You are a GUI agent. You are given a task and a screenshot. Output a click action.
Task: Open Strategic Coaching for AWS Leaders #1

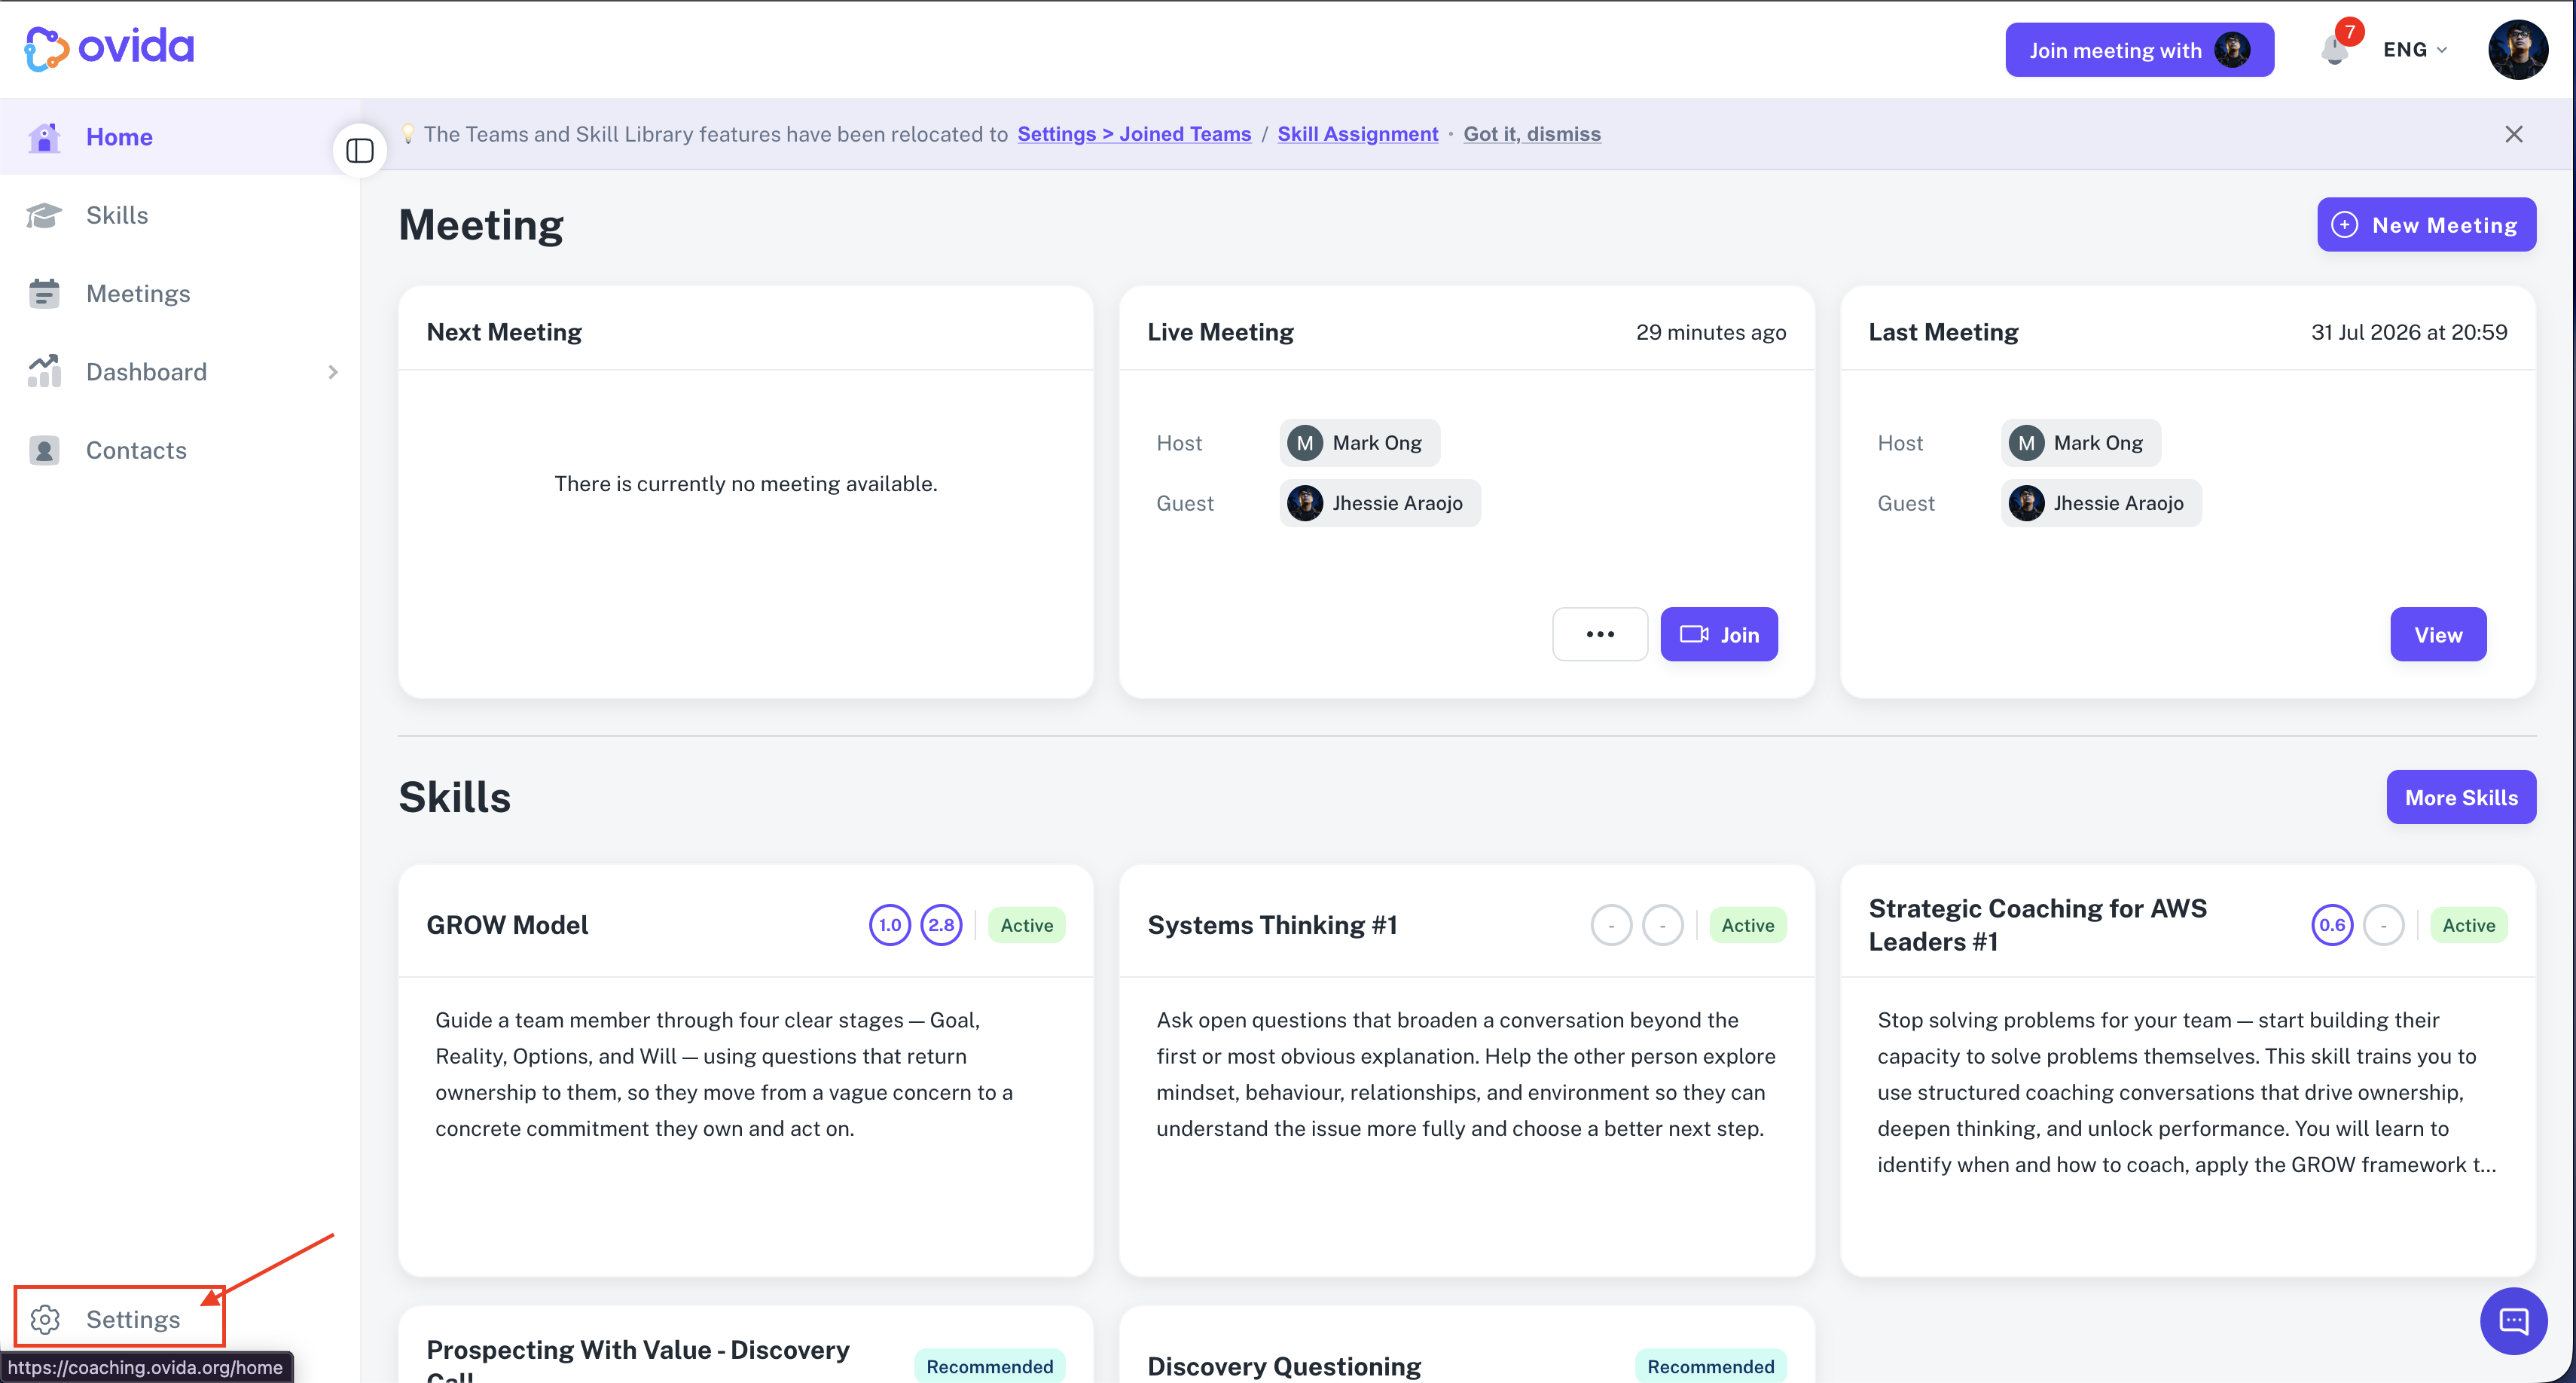point(2037,925)
